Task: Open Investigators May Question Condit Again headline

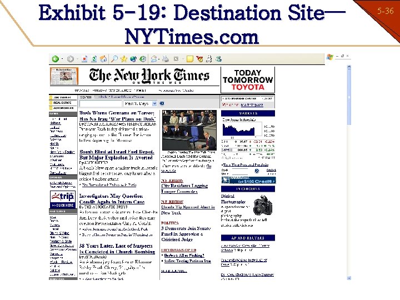Action: click(x=112, y=199)
